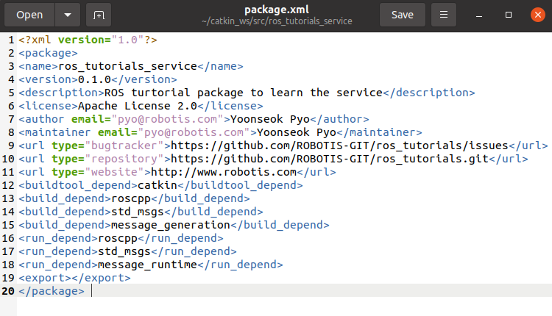Click the opening <package> tag
Screen dimensions: 552x316
pyautogui.click(x=49, y=53)
